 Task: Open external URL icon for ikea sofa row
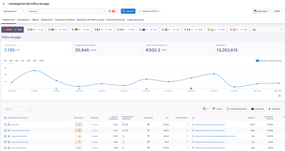click(x=193, y=125)
